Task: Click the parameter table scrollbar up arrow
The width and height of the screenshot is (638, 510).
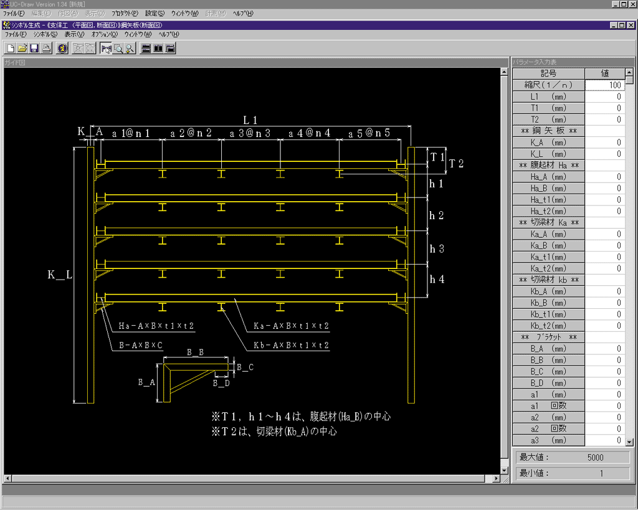Action: pyautogui.click(x=629, y=72)
